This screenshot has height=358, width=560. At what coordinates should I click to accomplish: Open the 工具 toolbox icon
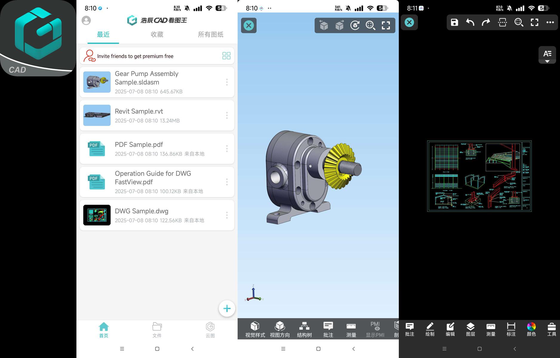(x=551, y=329)
